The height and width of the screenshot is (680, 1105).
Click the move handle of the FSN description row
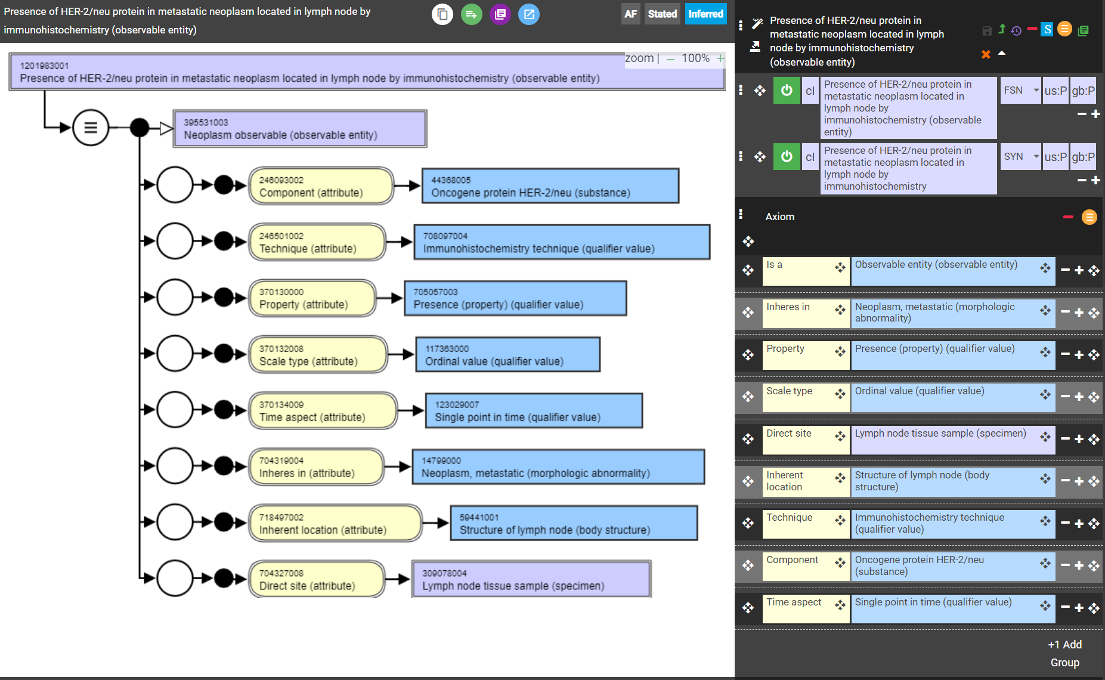point(760,91)
